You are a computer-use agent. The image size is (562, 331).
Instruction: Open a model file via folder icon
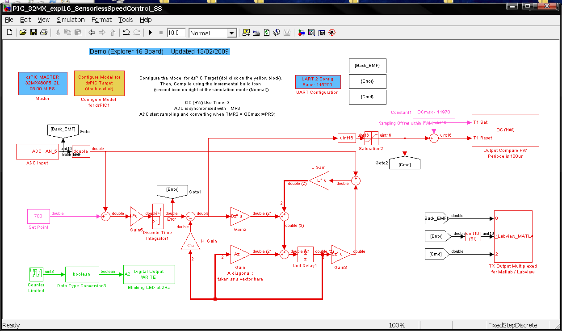23,33
